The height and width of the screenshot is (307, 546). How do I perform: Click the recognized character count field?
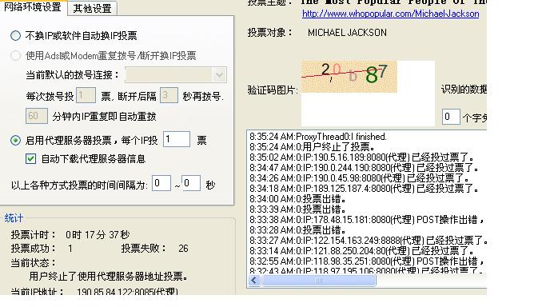451,117
